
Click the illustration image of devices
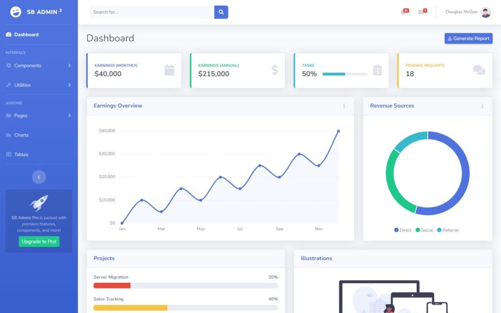click(393, 296)
